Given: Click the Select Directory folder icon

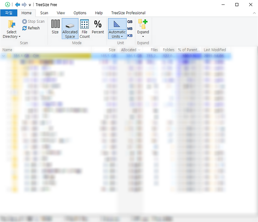Looking at the screenshot, I should [x=11, y=24].
